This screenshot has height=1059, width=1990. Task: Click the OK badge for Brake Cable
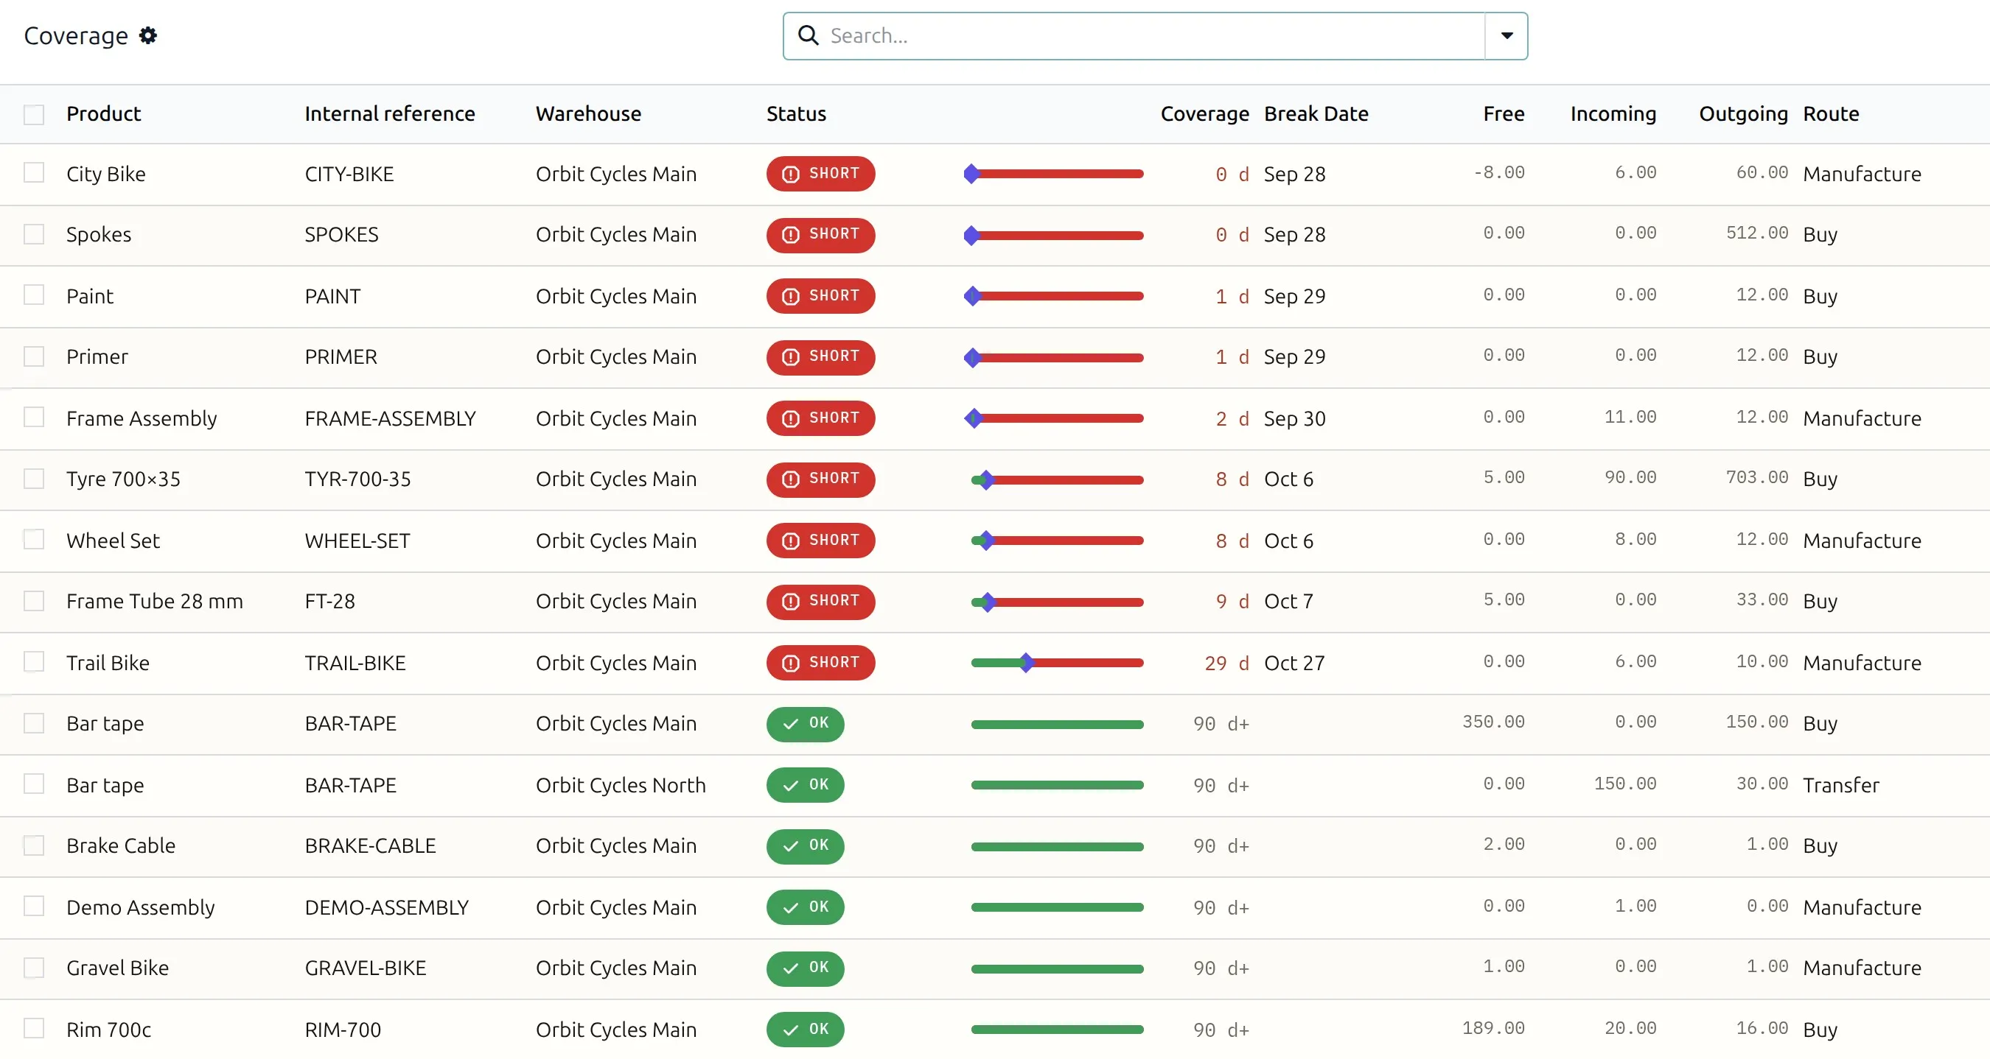(805, 846)
